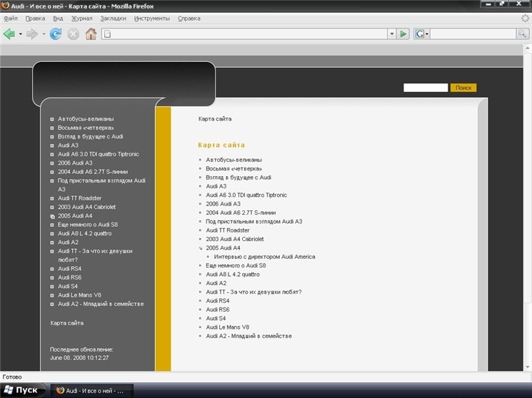
Task: Click the Firefox activity throbber icon
Action: [x=525, y=18]
